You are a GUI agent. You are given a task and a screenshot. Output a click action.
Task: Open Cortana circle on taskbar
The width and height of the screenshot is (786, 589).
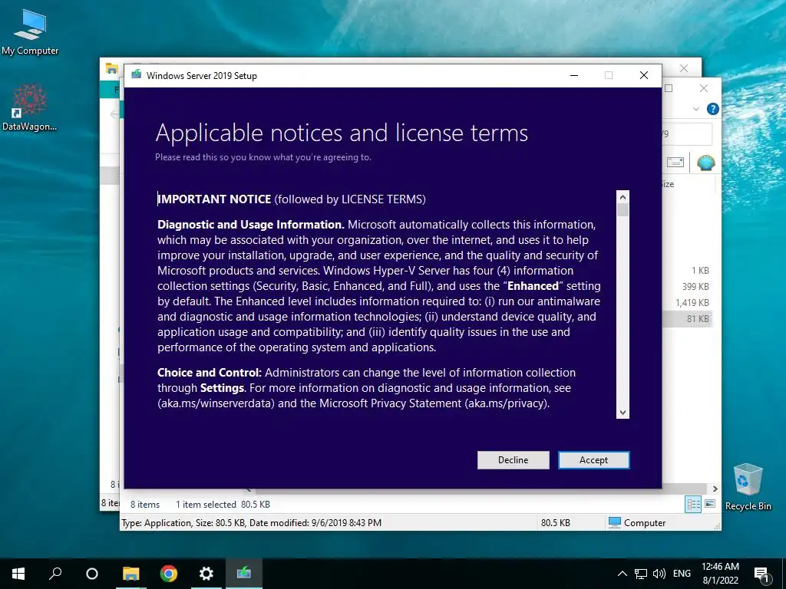coord(92,574)
